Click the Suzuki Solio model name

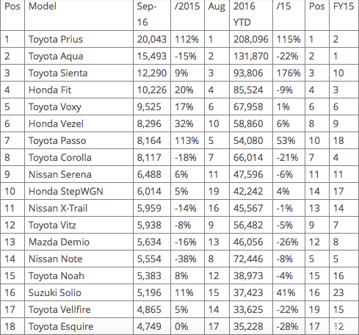55,292
